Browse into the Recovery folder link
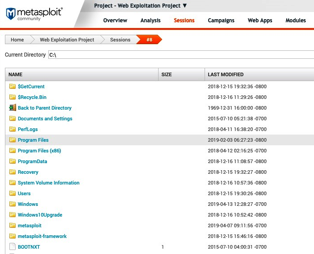Viewport: 314px width, 254px height. tap(28, 172)
